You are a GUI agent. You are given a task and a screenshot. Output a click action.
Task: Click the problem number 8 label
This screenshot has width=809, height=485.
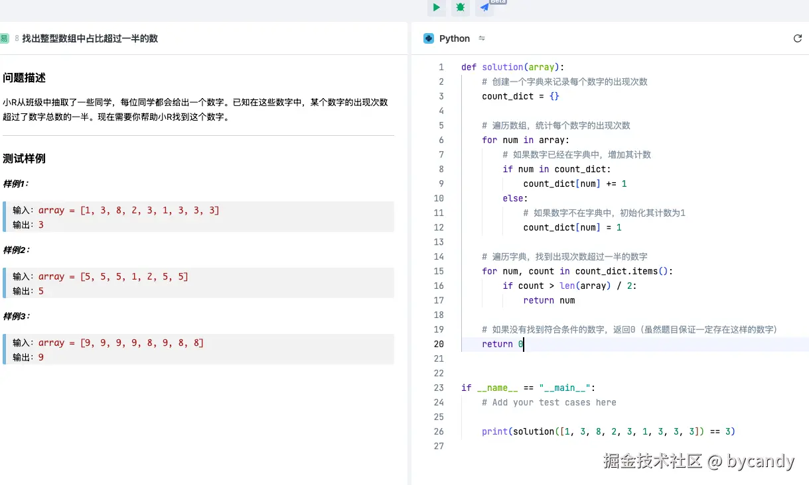click(x=17, y=38)
